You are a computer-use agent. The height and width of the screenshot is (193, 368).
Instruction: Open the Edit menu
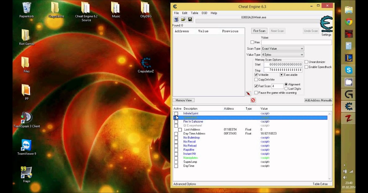coord(185,13)
